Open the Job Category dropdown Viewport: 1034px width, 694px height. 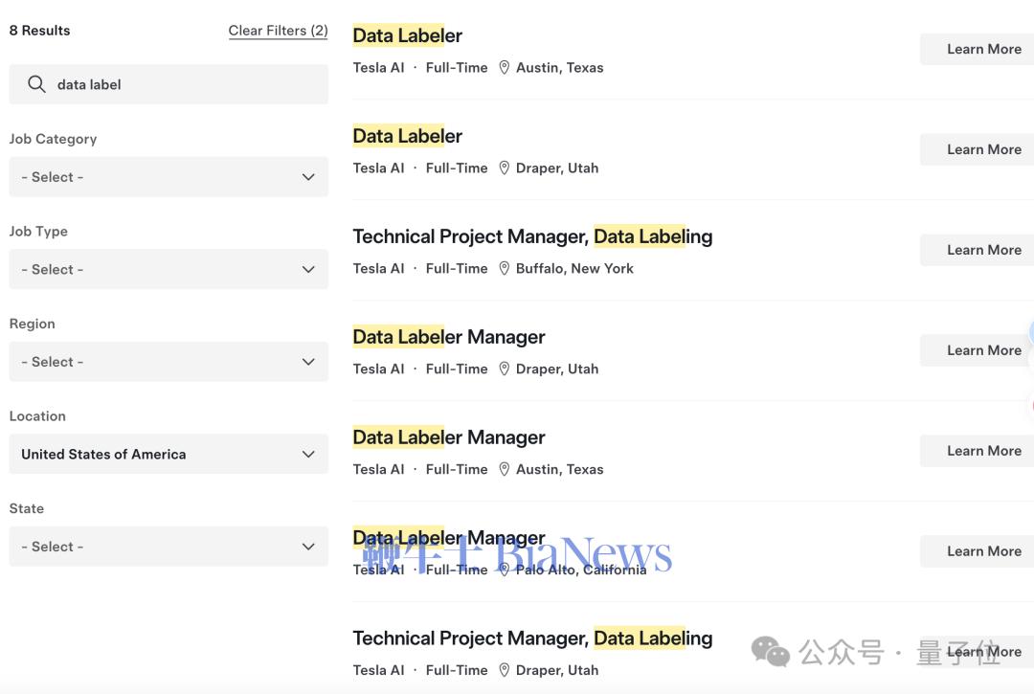169,177
